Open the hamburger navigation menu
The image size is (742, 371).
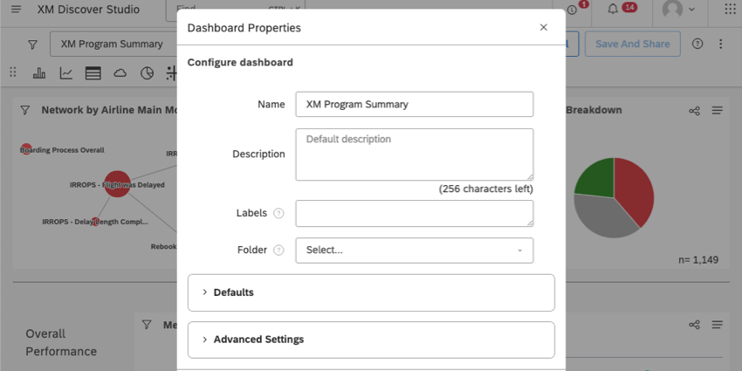[x=16, y=10]
